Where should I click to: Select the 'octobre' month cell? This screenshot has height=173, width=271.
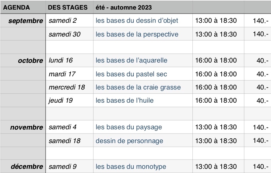(x=23, y=60)
